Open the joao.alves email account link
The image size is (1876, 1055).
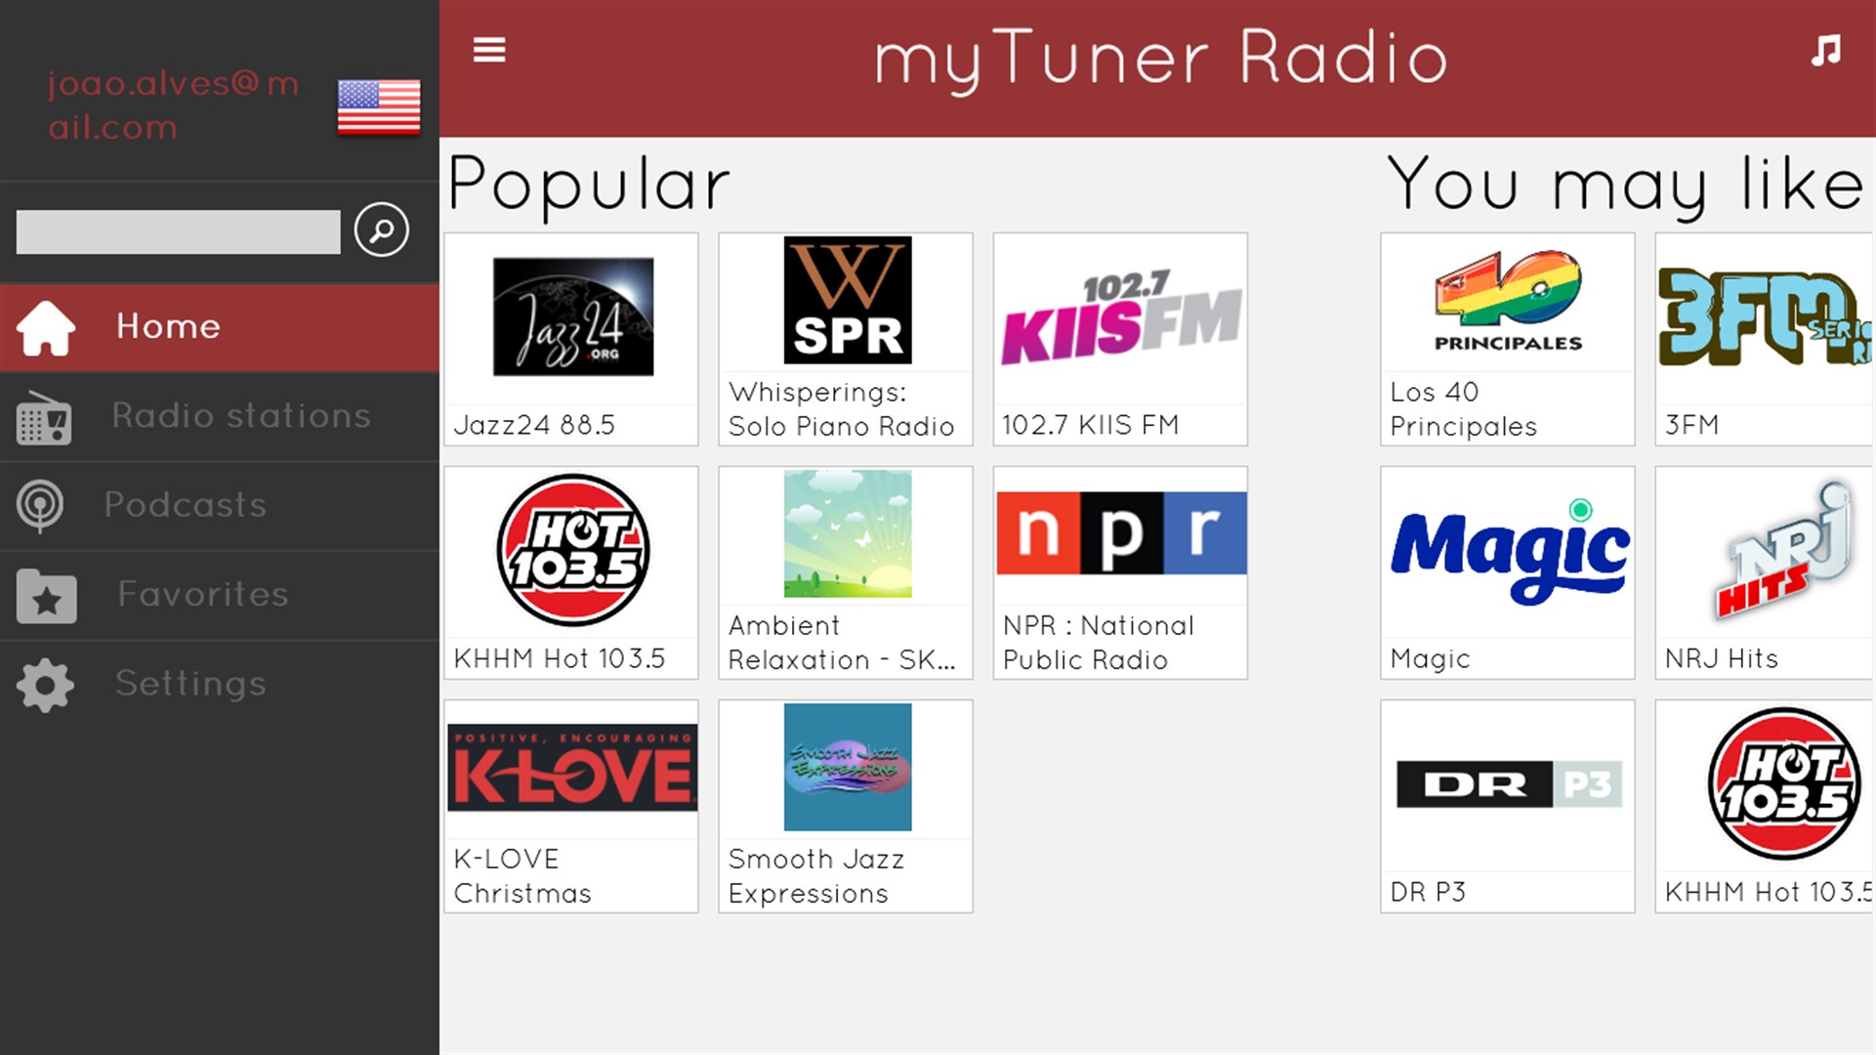click(x=173, y=105)
